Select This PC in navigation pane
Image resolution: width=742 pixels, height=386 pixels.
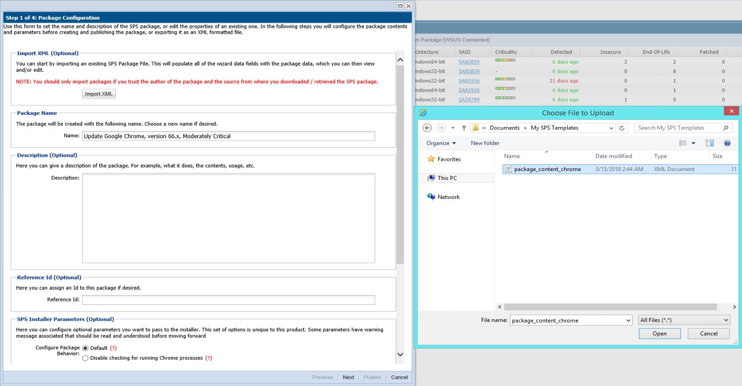tap(447, 178)
